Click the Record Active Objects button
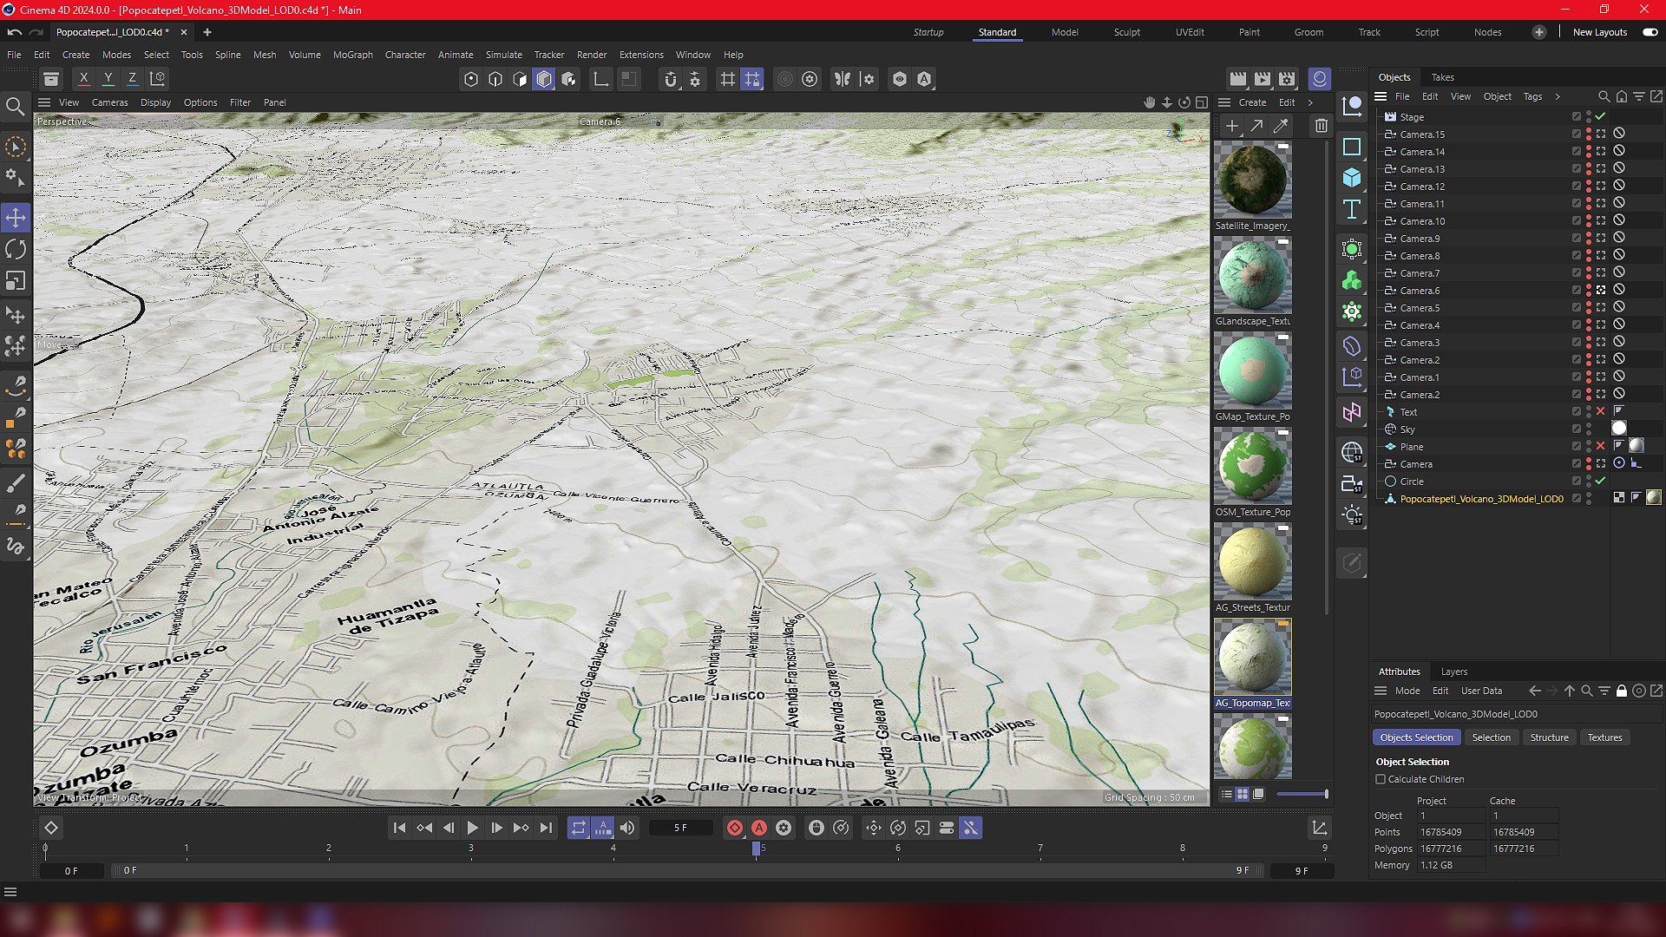Viewport: 1666px width, 937px height. pyautogui.click(x=735, y=828)
